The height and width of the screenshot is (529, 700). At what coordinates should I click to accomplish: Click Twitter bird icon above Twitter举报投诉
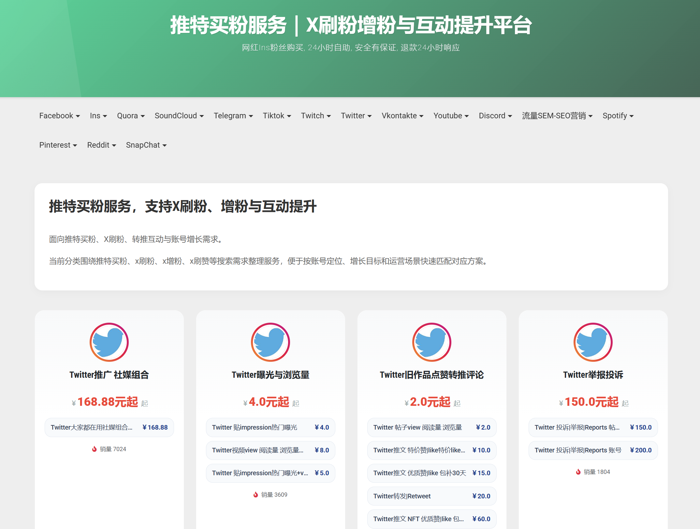(593, 342)
